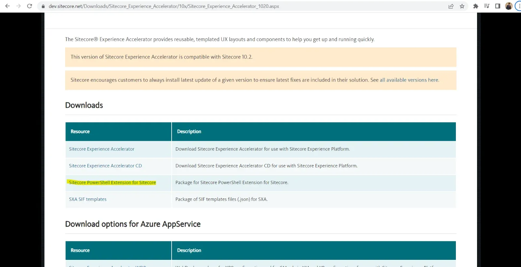This screenshot has height=267, width=521.
Task: Share this page from the address bar
Action: 451,6
